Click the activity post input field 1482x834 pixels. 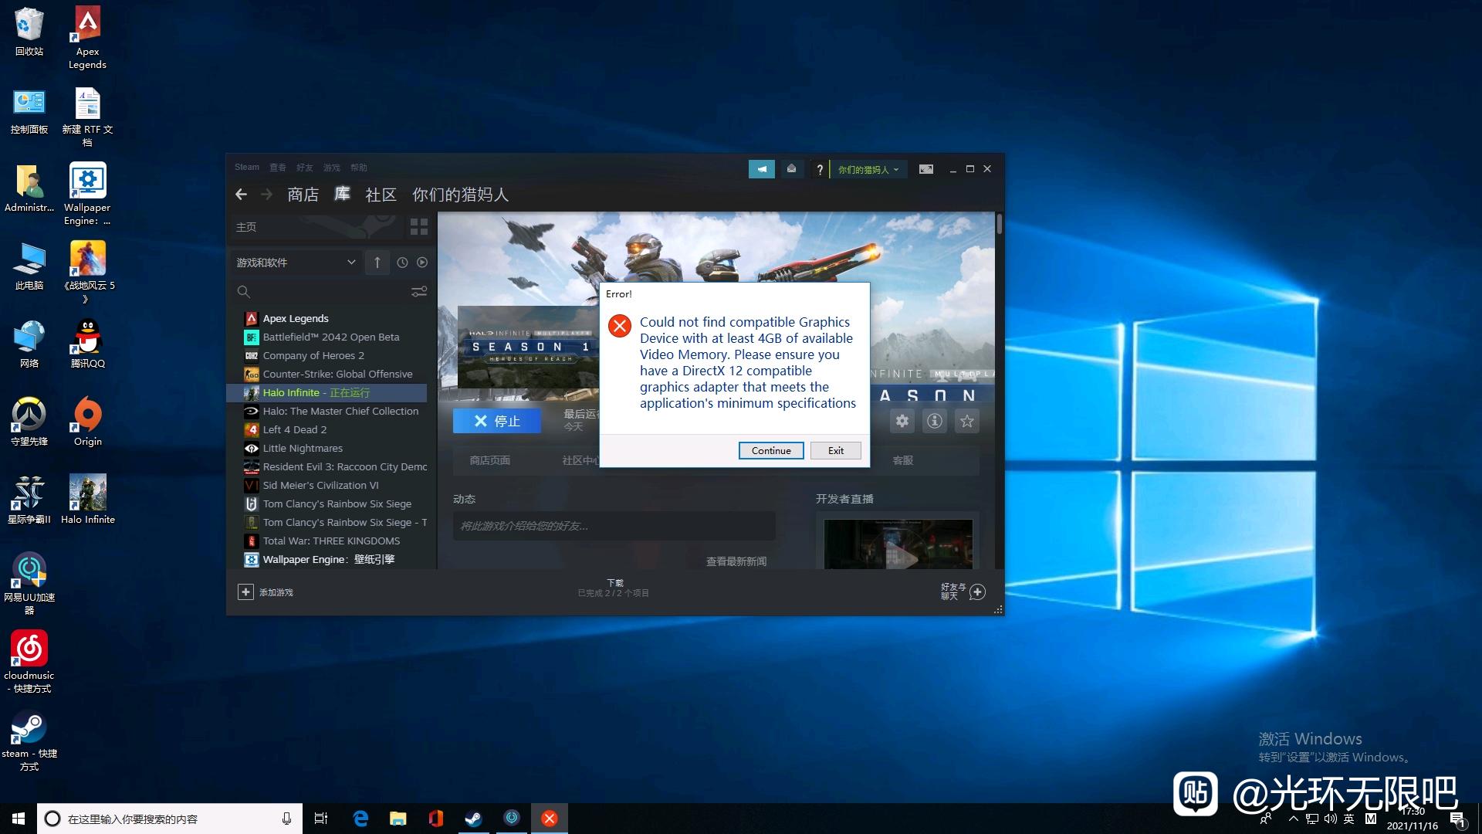(614, 526)
